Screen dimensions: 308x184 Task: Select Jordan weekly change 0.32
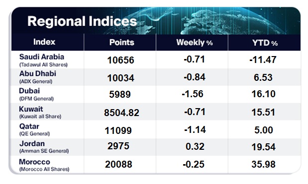click(x=195, y=147)
